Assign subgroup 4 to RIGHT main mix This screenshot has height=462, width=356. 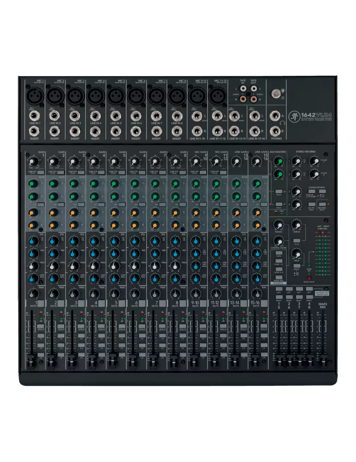tap(309, 297)
